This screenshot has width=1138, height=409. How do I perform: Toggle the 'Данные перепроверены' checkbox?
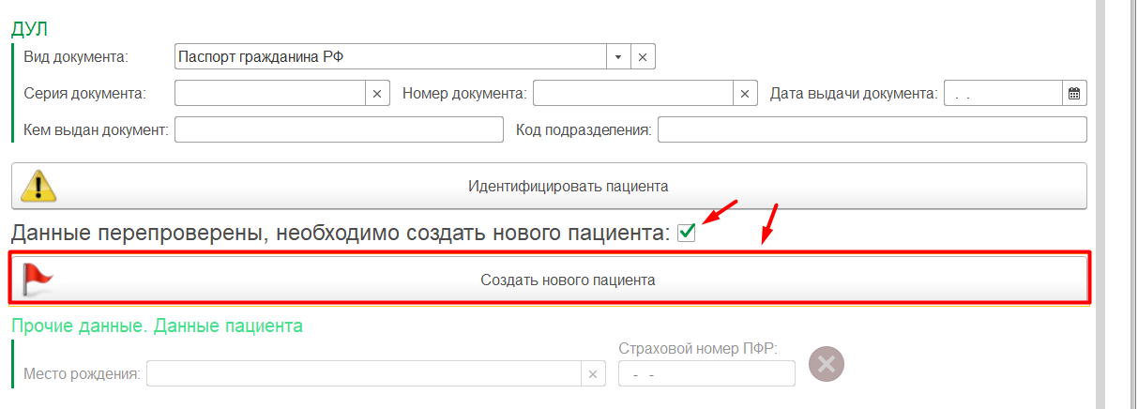(x=687, y=233)
